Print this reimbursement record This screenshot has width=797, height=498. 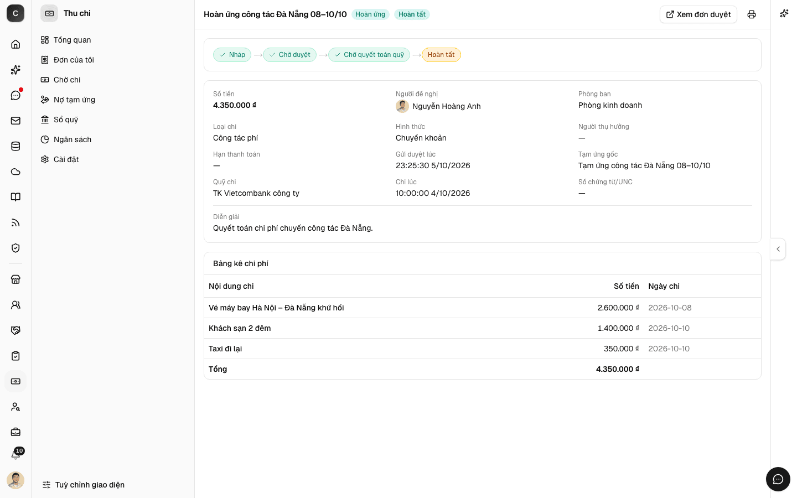[752, 14]
